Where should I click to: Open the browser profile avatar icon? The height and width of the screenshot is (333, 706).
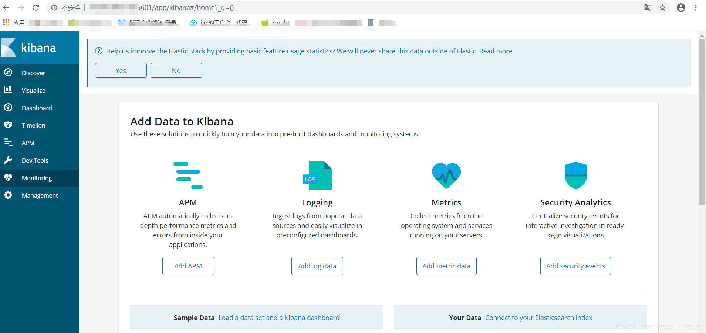pyautogui.click(x=681, y=7)
